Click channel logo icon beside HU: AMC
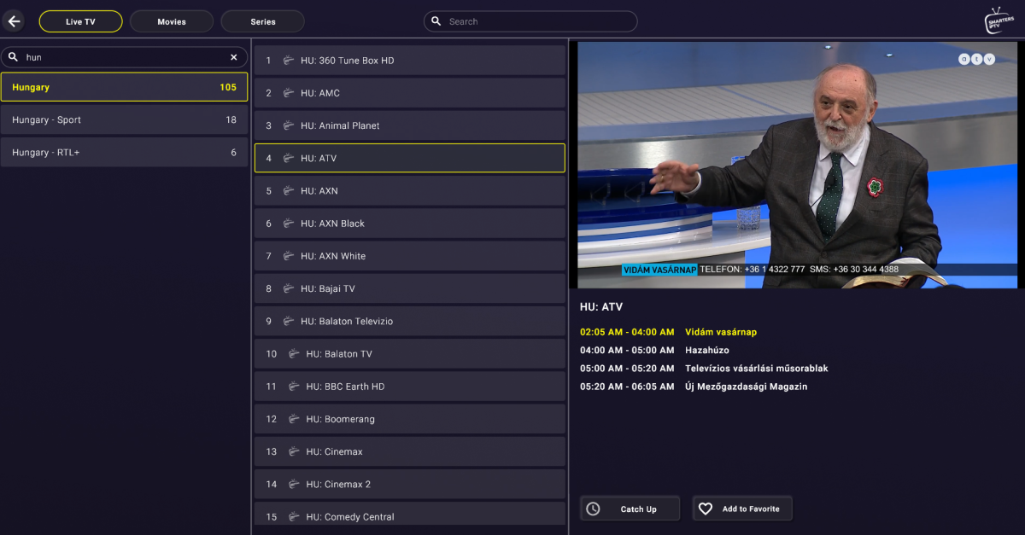The height and width of the screenshot is (535, 1025). coord(289,93)
